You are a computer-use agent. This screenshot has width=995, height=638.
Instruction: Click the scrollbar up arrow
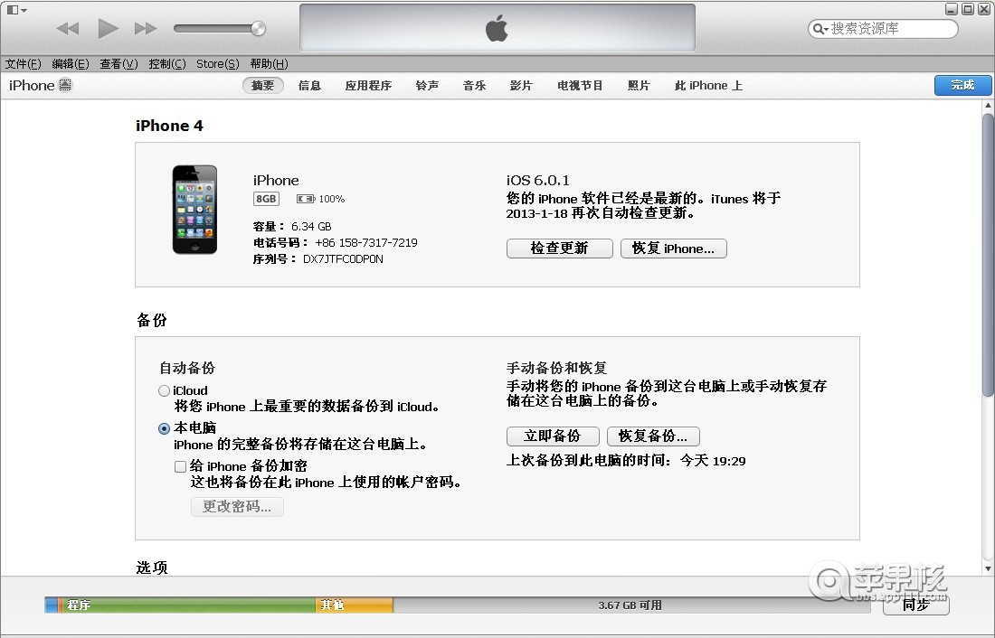(988, 106)
